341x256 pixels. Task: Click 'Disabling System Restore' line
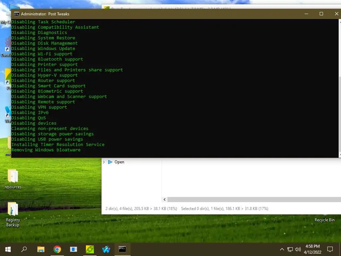point(43,38)
